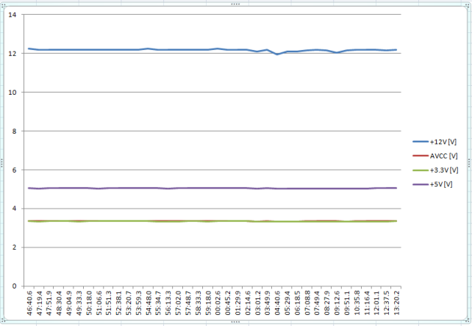Image resolution: width=472 pixels, height=326 pixels.
Task: Click the left-middle chart sizing handle
Action: click(x=1, y=163)
